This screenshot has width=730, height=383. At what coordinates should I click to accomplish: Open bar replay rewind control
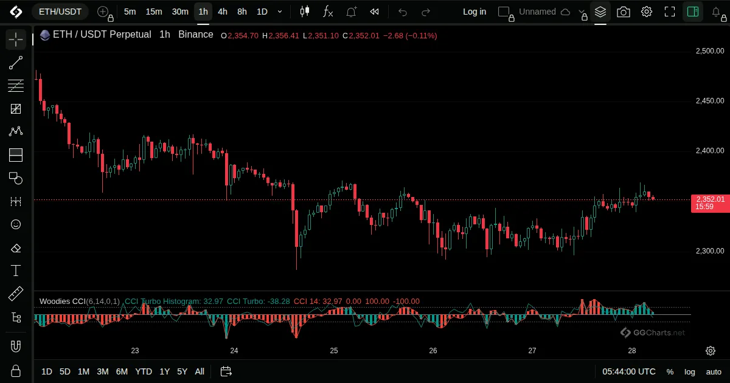[375, 12]
